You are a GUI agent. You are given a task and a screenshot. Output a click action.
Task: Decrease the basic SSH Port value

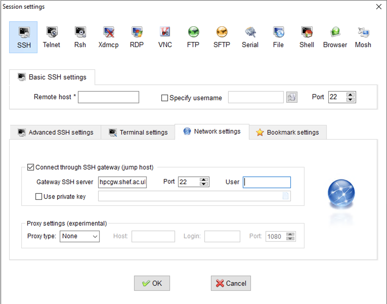(351, 99)
